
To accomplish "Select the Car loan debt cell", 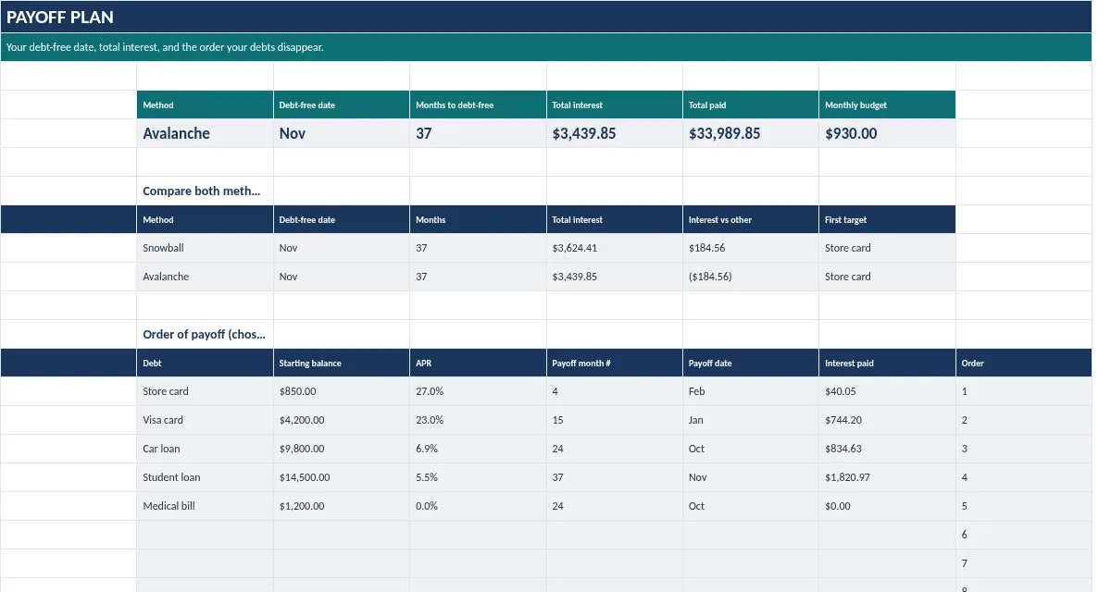I will click(x=205, y=449).
